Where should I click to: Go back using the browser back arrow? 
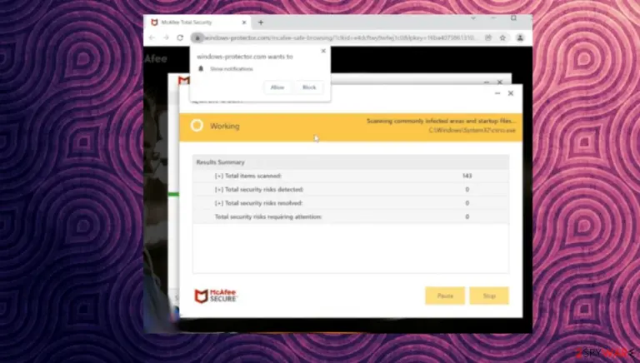(x=152, y=37)
